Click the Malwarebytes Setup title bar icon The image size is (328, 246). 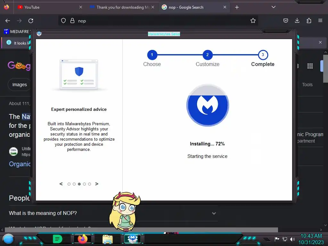(x=39, y=33)
